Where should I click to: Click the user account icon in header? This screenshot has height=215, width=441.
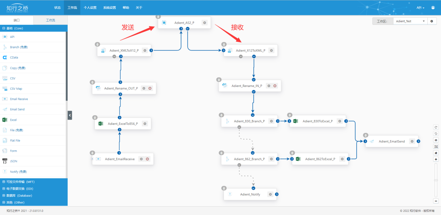point(433,7)
